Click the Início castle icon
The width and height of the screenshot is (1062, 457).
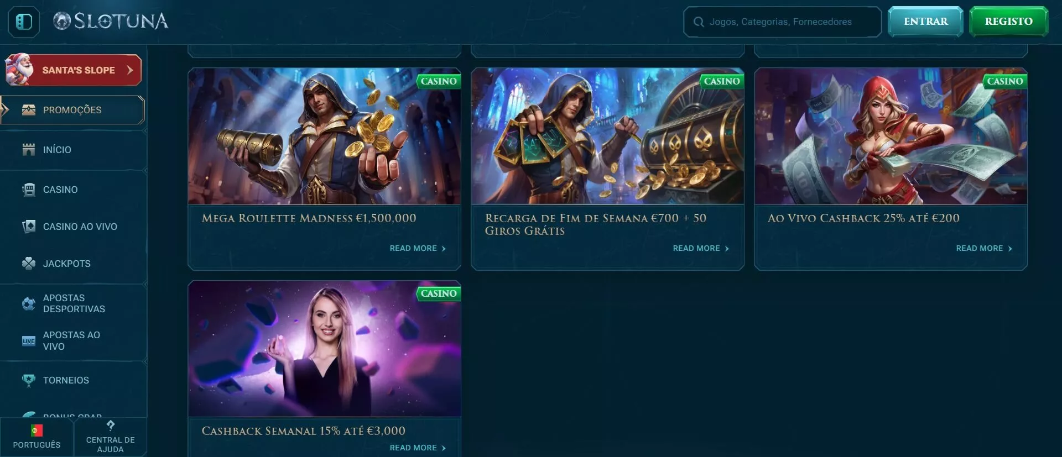coord(28,150)
